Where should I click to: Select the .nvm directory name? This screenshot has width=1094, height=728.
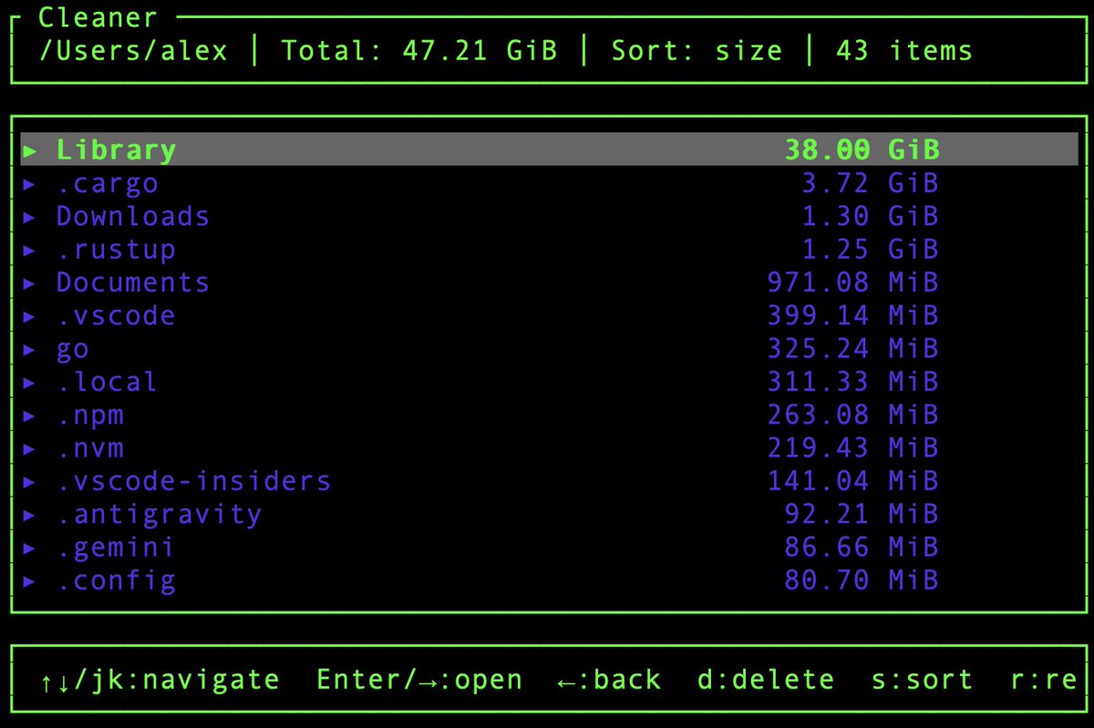(x=90, y=447)
